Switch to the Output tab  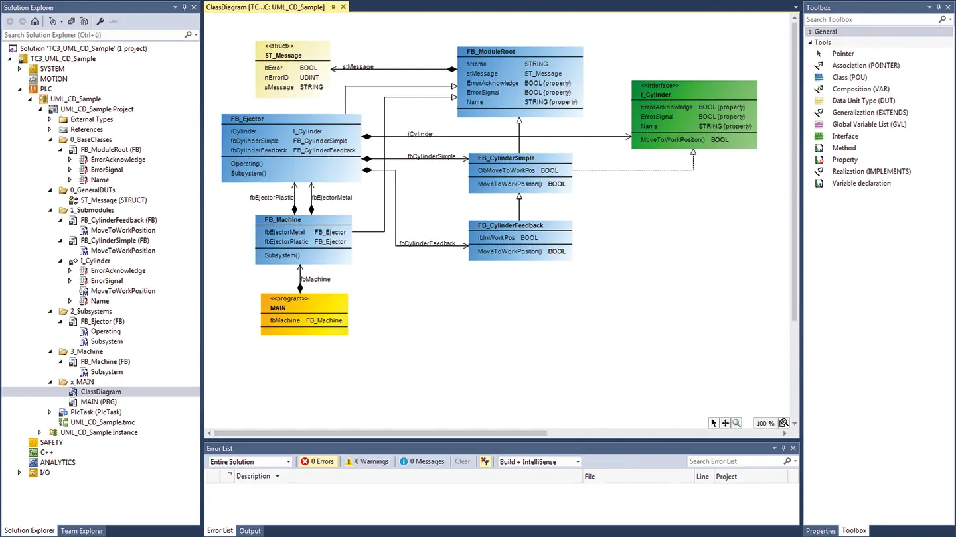250,530
